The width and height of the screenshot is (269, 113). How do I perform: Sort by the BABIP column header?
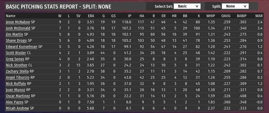pos(241,16)
